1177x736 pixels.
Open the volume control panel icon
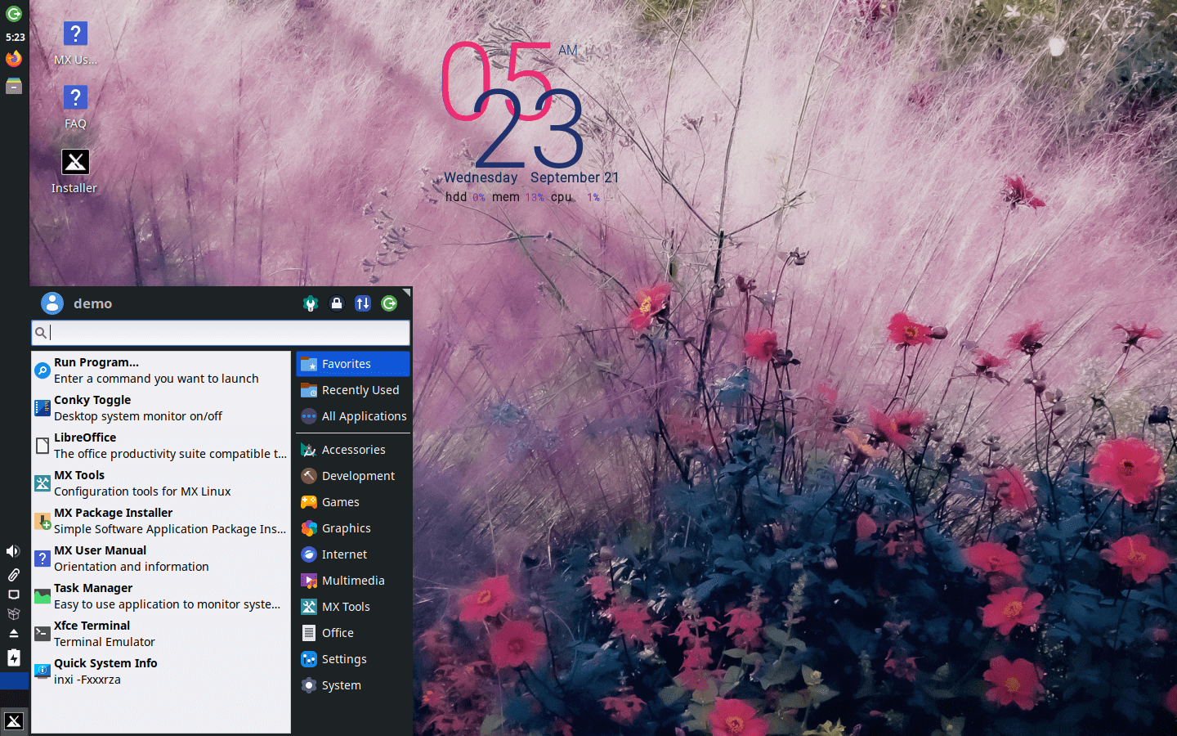pos(12,550)
